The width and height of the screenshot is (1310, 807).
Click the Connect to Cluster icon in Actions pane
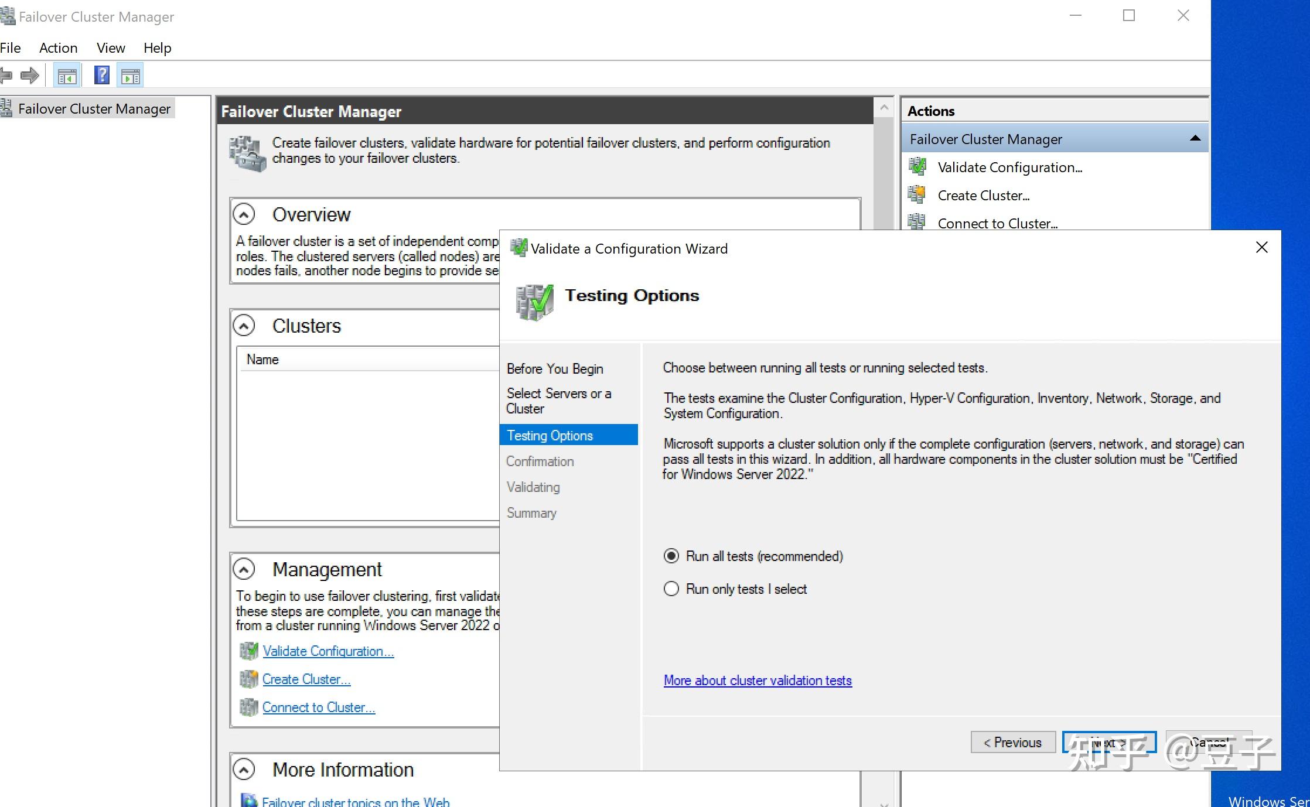[x=917, y=223]
